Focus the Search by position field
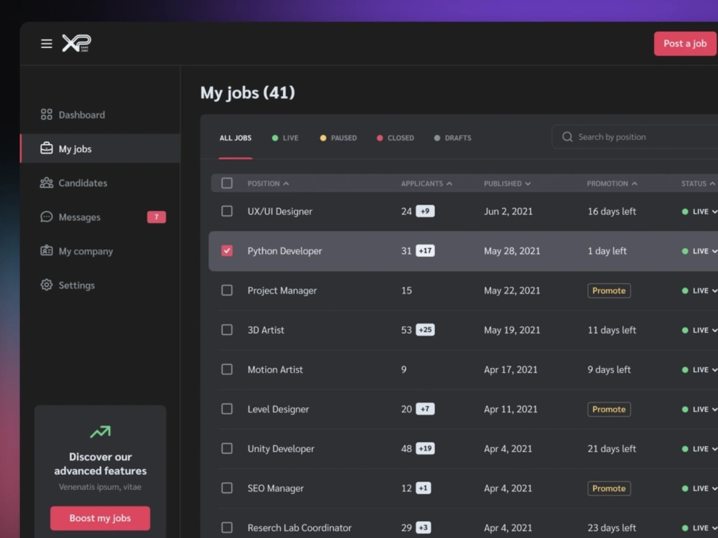 coord(635,137)
